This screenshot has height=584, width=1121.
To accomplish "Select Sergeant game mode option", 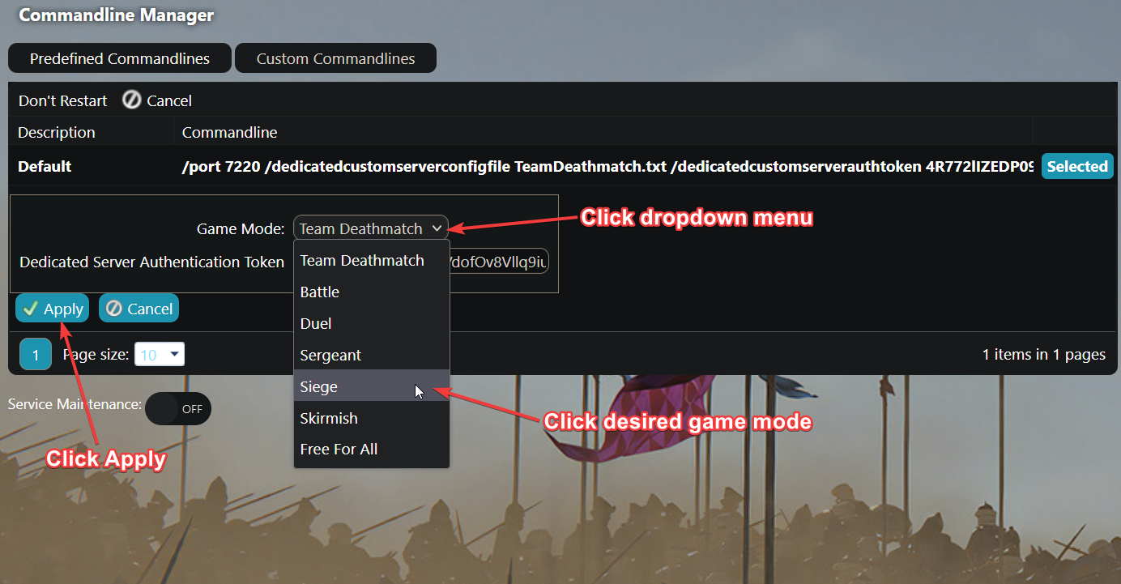I will tap(330, 355).
